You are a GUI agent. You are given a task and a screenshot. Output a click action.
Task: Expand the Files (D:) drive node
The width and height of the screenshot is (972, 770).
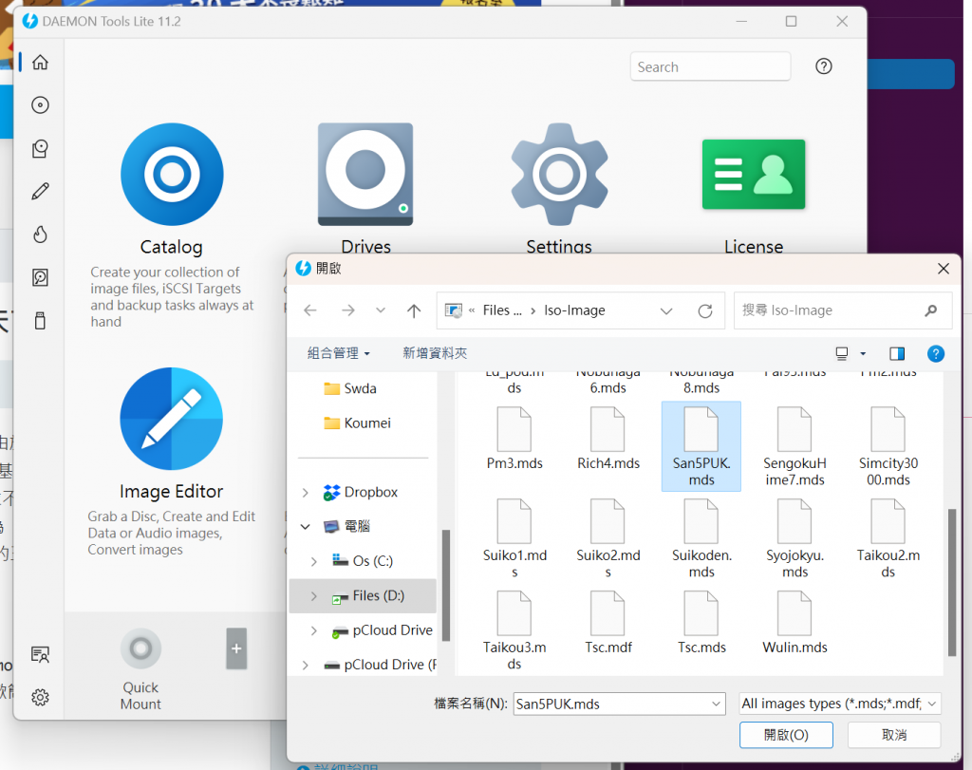(313, 596)
